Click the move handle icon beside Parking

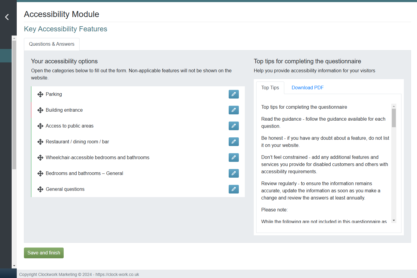click(x=40, y=94)
